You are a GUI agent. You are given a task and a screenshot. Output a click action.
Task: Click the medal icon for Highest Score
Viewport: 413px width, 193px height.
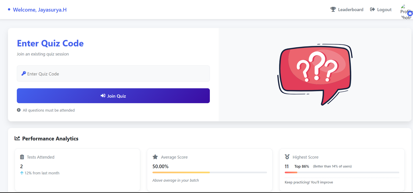click(x=287, y=157)
